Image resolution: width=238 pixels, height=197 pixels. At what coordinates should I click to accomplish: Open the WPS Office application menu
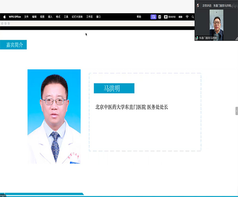coord(15,17)
